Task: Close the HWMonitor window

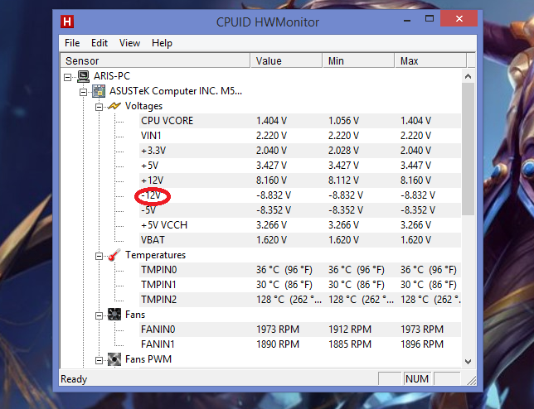Action: pyautogui.click(x=459, y=19)
